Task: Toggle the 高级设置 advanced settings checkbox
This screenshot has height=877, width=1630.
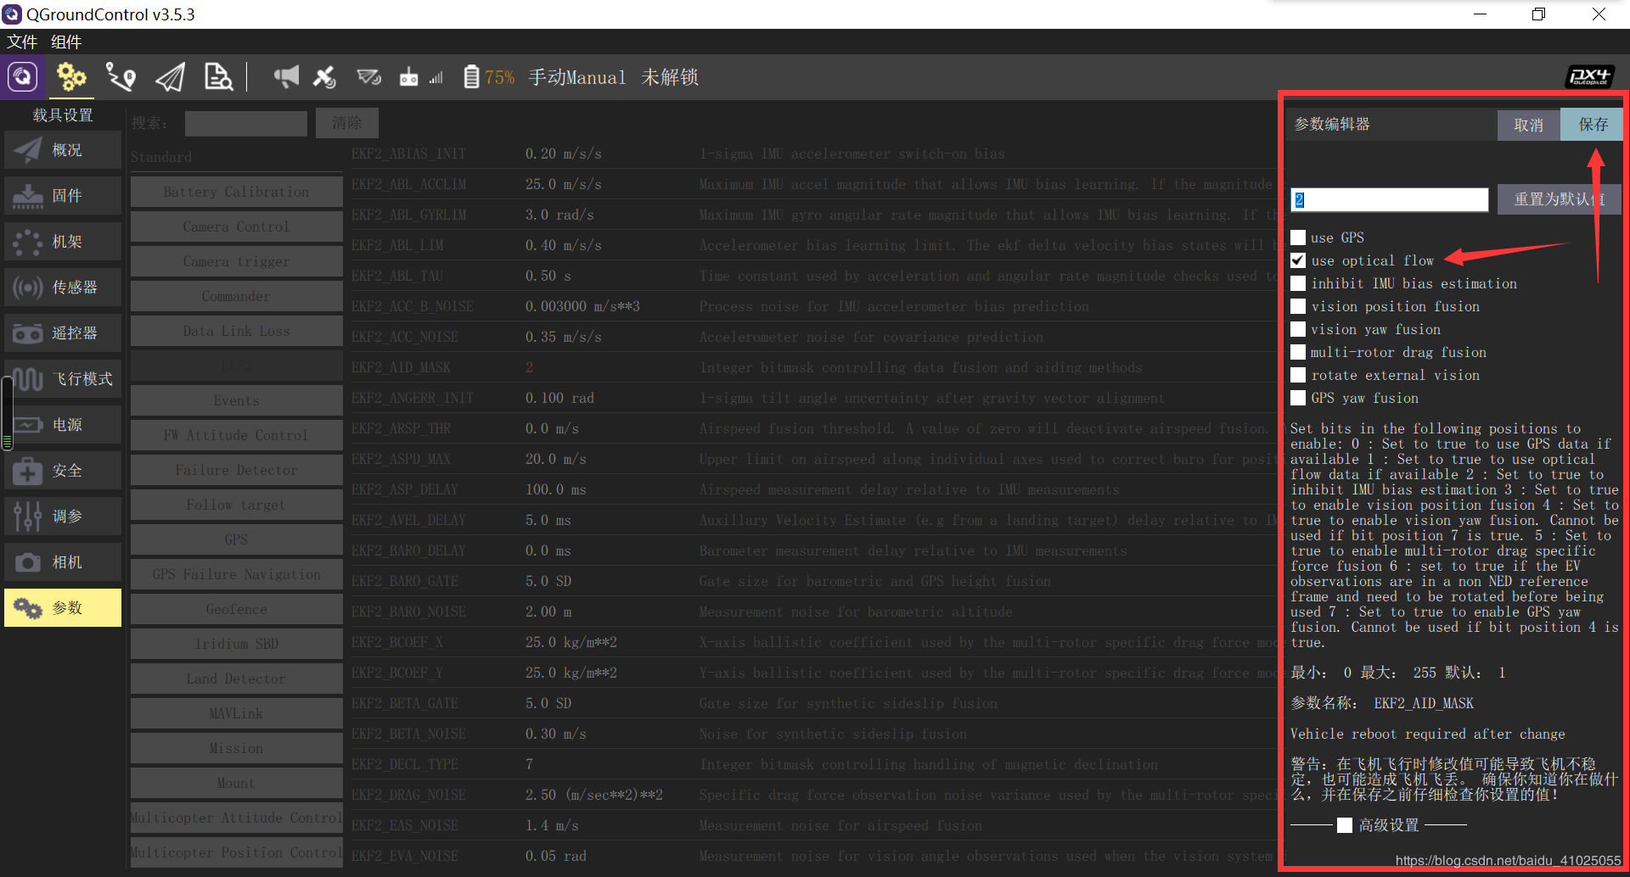Action: pyautogui.click(x=1345, y=825)
